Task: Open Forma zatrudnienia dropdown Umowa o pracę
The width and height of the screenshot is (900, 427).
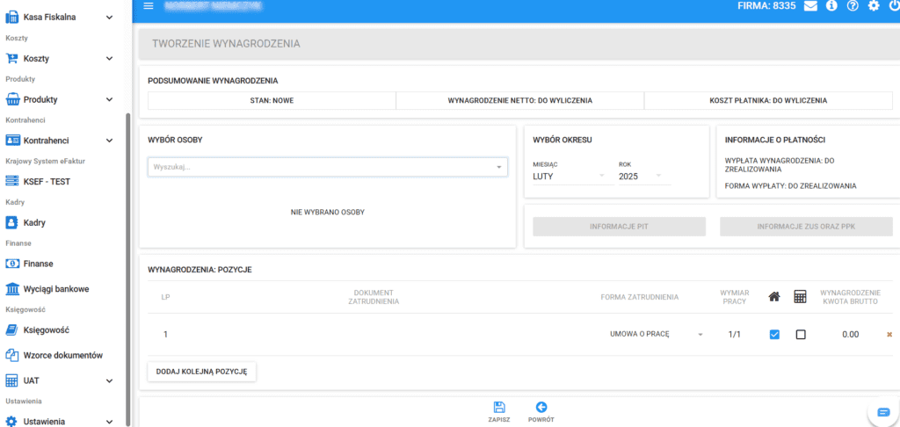Action: pos(656,335)
